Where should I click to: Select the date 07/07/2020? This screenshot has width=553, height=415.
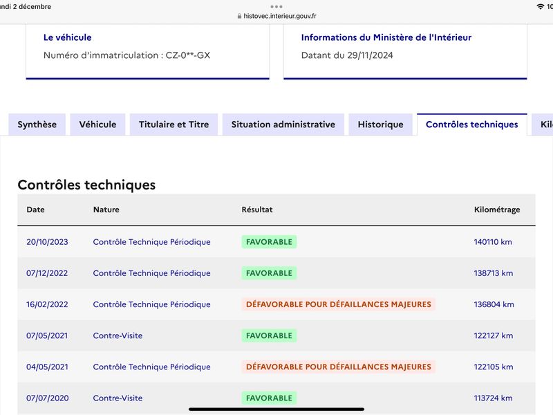coord(48,398)
